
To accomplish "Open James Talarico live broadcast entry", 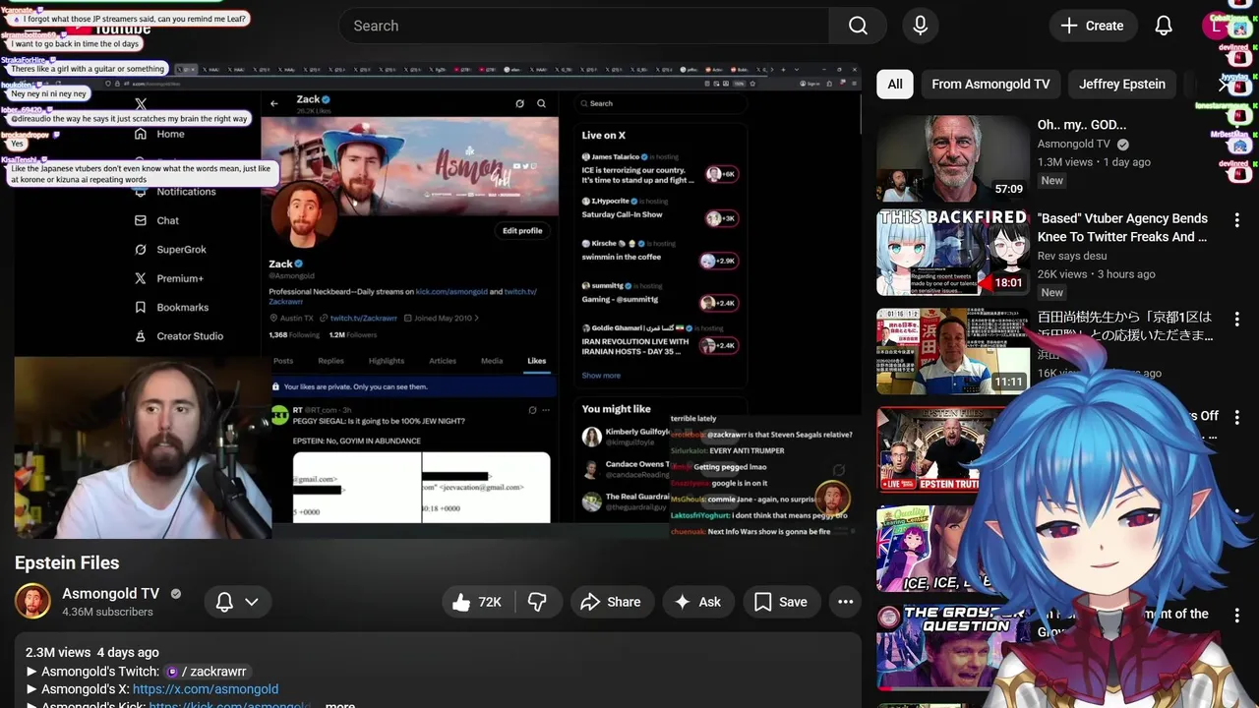I will tap(659, 170).
